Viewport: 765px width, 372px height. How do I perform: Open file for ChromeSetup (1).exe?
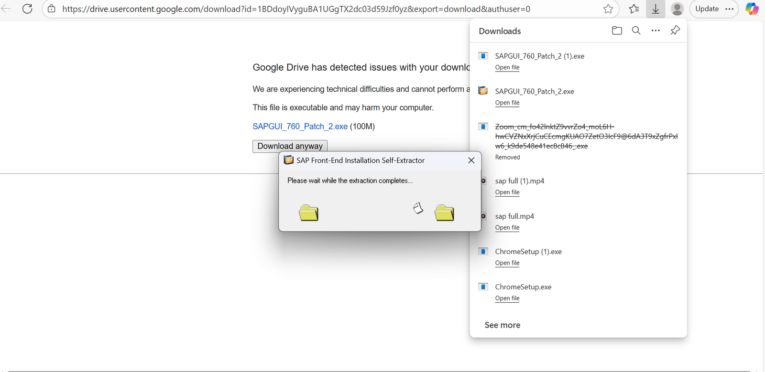[507, 263]
